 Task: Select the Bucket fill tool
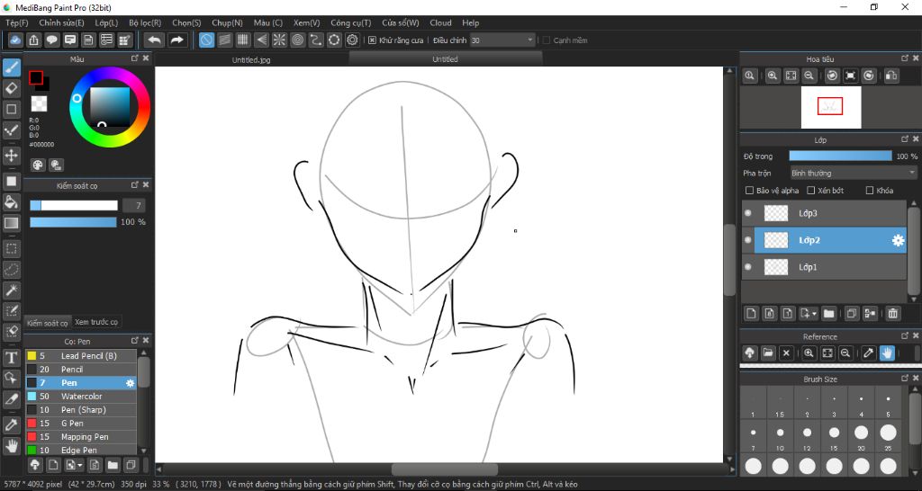tap(11, 202)
